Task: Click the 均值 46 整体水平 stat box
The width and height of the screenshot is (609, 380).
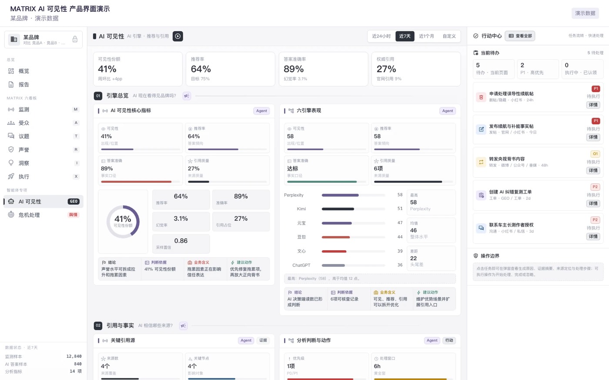Action: pyautogui.click(x=431, y=231)
